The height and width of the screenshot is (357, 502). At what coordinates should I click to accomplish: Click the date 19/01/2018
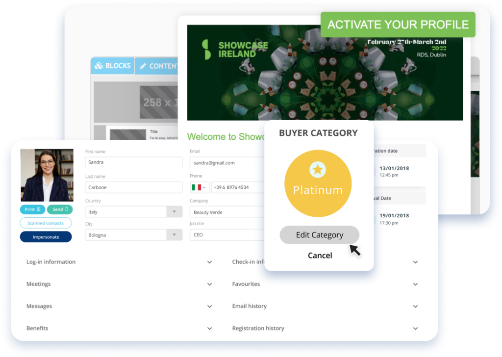point(394,215)
